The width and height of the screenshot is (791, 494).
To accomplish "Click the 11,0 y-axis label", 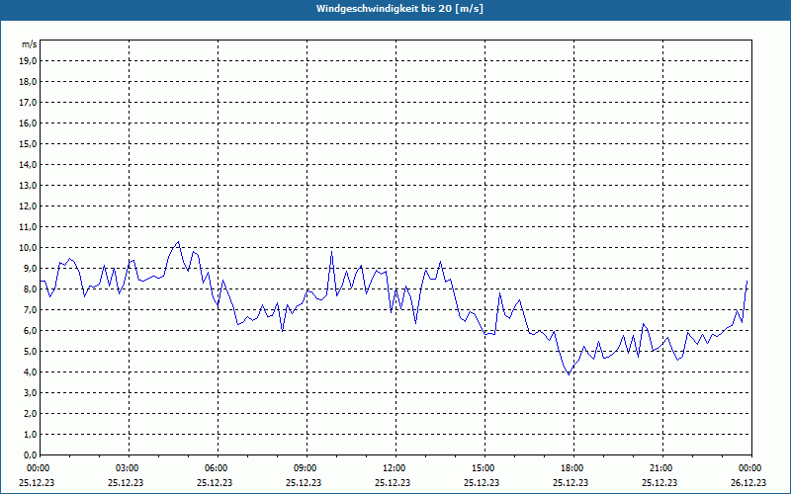I will (x=30, y=227).
